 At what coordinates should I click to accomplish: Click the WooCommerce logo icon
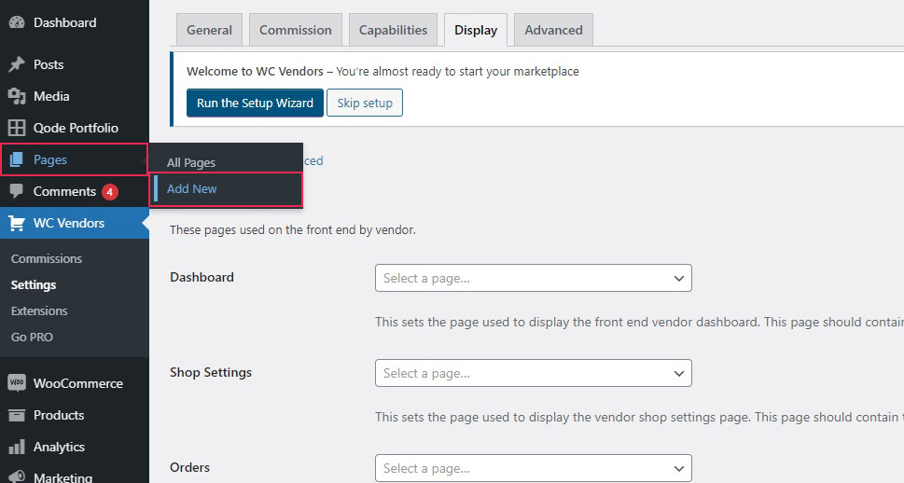(17, 383)
